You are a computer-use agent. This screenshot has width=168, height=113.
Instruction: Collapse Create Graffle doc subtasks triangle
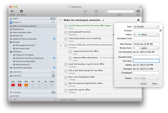click(x=61, y=46)
